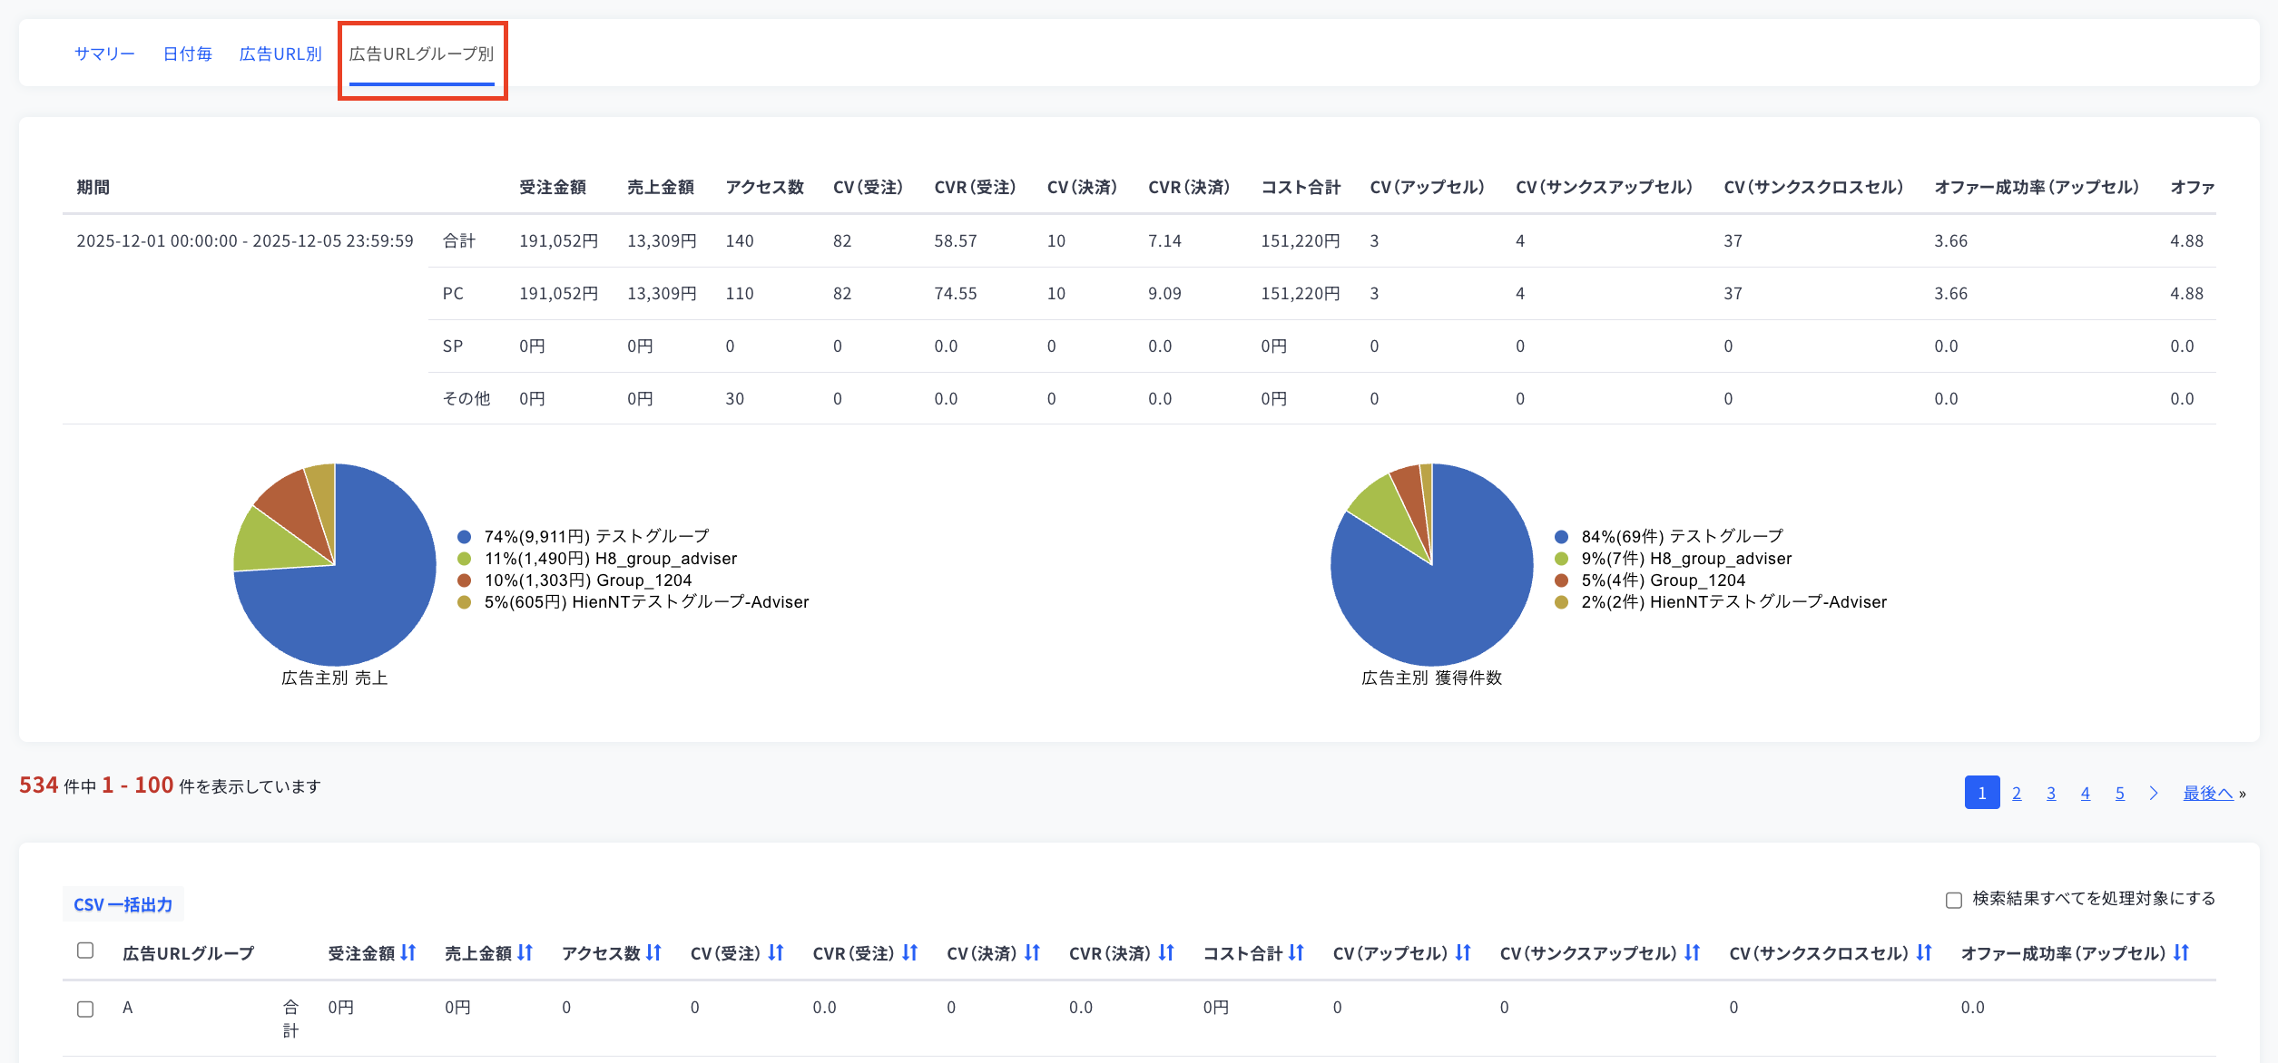This screenshot has width=2278, height=1063.
Task: Sort by 売上金額 using the sort arrows
Action: coord(525,953)
